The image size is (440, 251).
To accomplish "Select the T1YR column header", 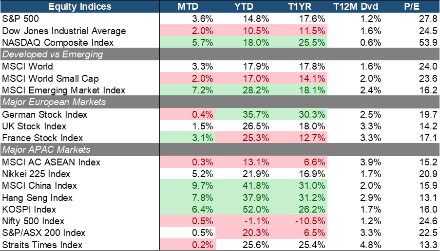I will (299, 7).
